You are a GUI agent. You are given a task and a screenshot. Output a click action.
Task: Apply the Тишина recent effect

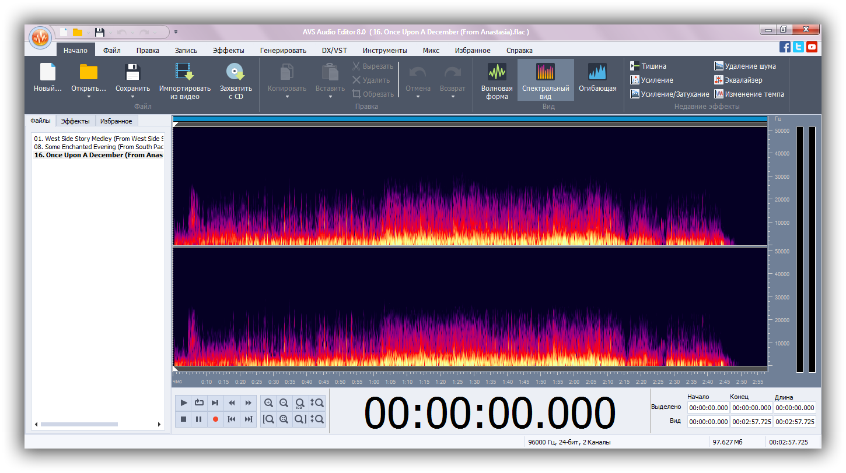648,66
